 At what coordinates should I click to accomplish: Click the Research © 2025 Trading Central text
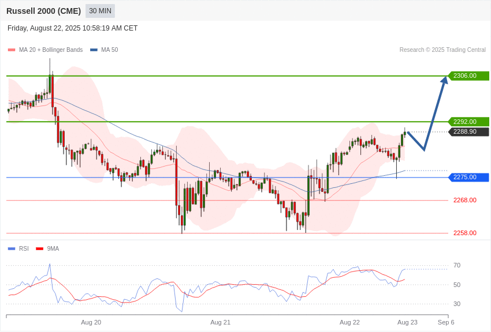[x=442, y=50]
